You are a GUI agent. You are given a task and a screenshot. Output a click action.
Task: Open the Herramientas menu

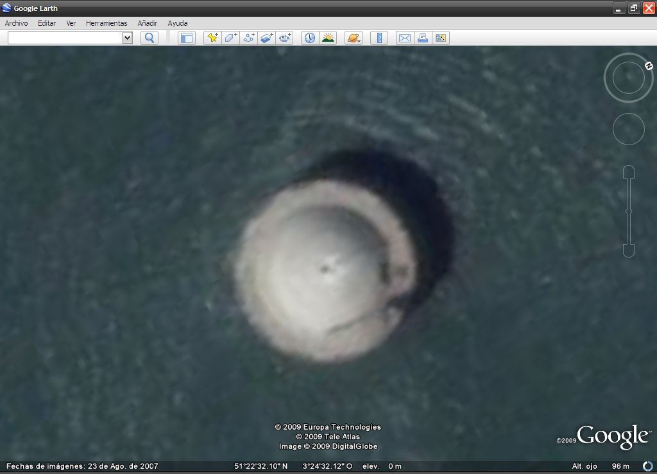click(x=107, y=24)
